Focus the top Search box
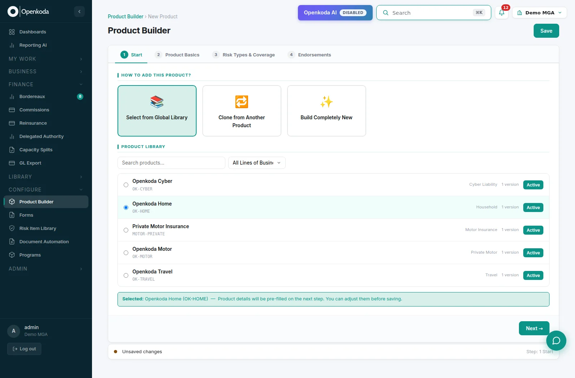 pos(434,13)
